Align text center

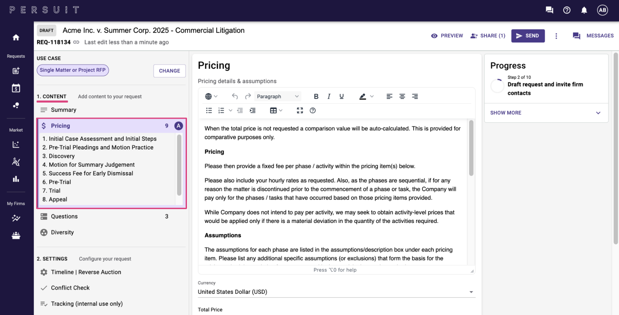(x=402, y=96)
